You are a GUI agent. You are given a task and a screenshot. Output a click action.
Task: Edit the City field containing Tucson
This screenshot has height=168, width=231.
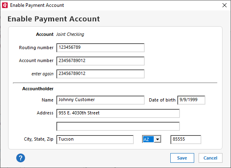95,139
